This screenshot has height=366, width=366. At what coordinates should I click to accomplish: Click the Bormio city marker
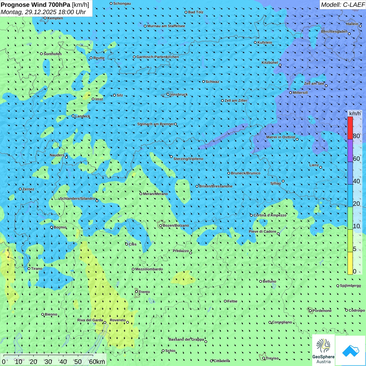pyautogui.click(x=52, y=227)
